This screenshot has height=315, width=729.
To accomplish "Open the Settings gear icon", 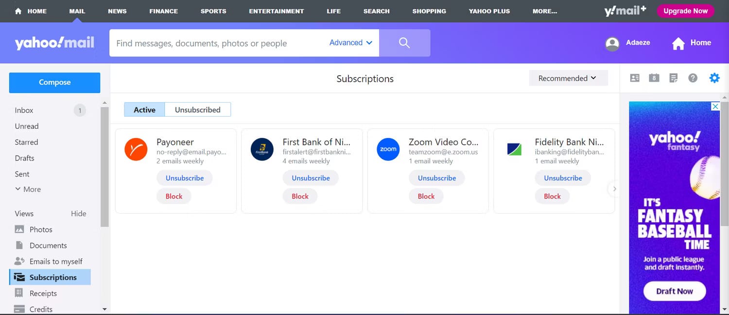I will click(714, 78).
